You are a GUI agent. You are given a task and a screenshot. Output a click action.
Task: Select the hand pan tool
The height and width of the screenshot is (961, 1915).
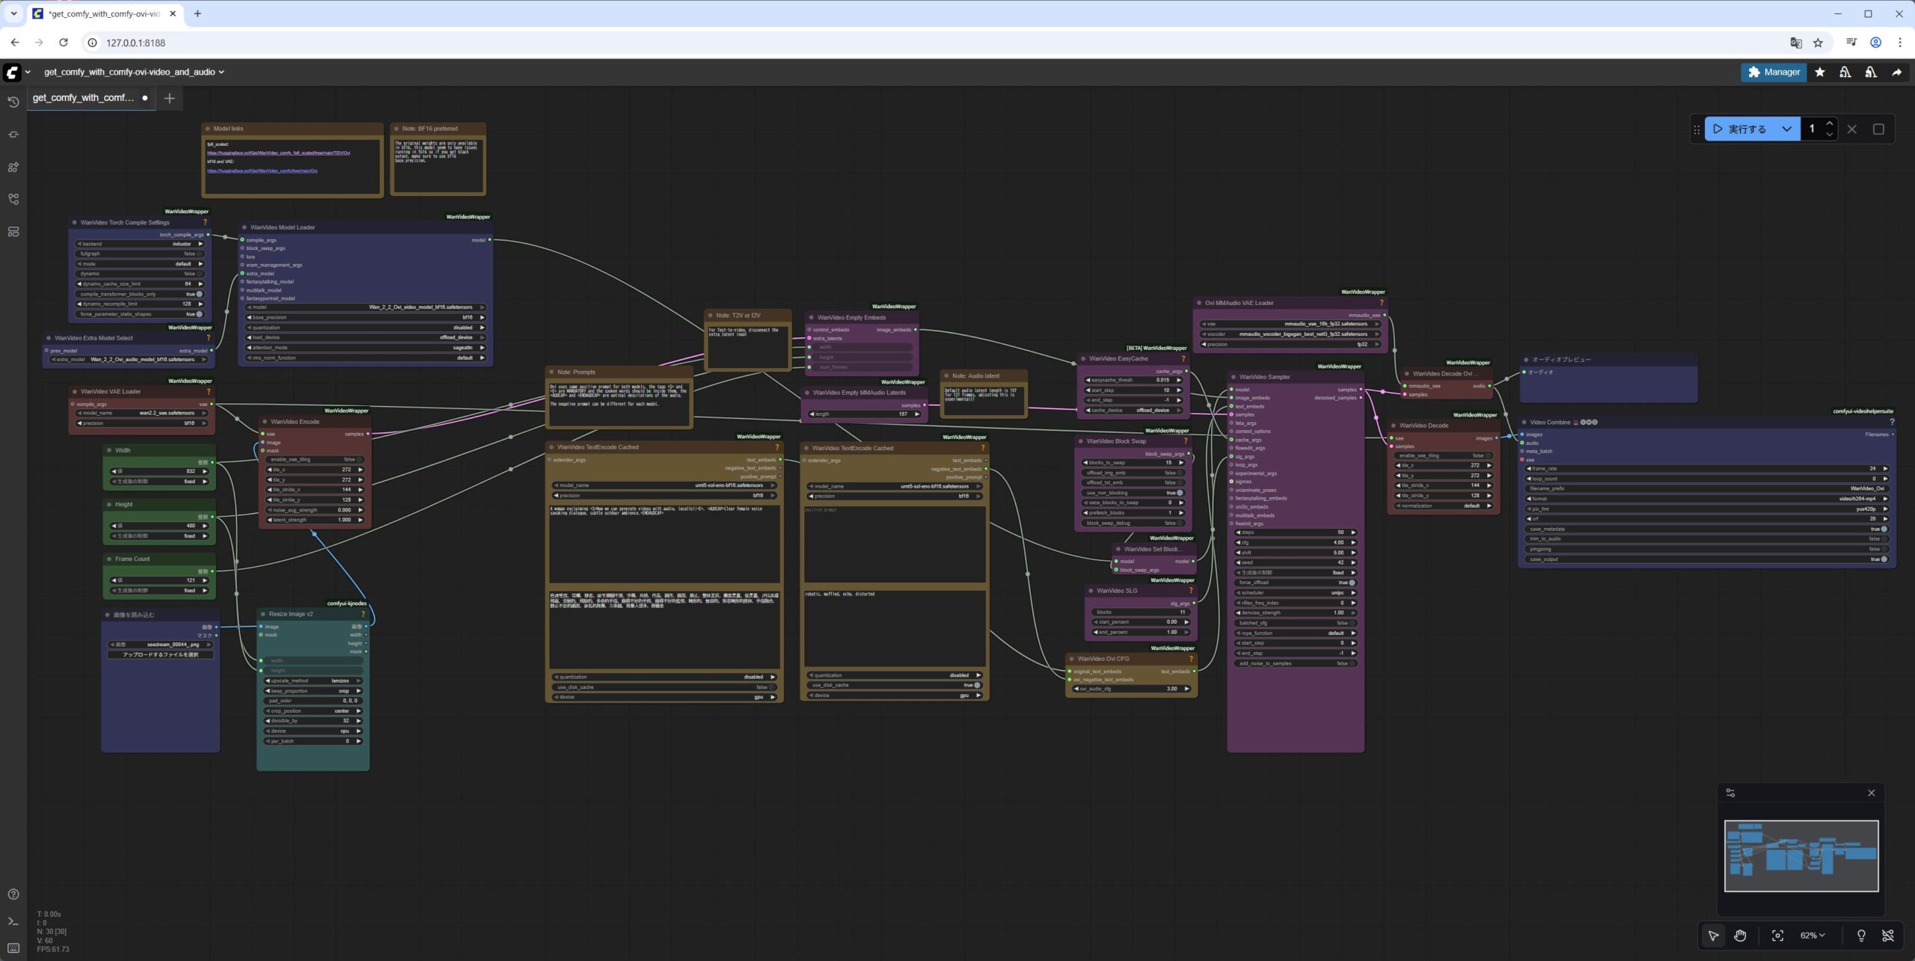tap(1740, 935)
